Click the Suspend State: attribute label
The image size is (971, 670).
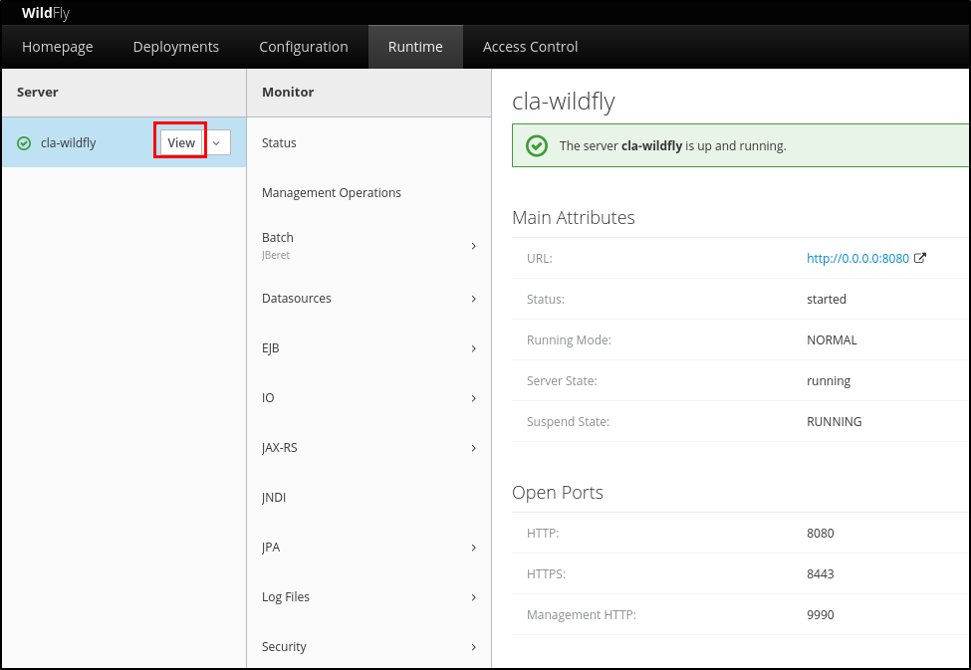tap(568, 422)
